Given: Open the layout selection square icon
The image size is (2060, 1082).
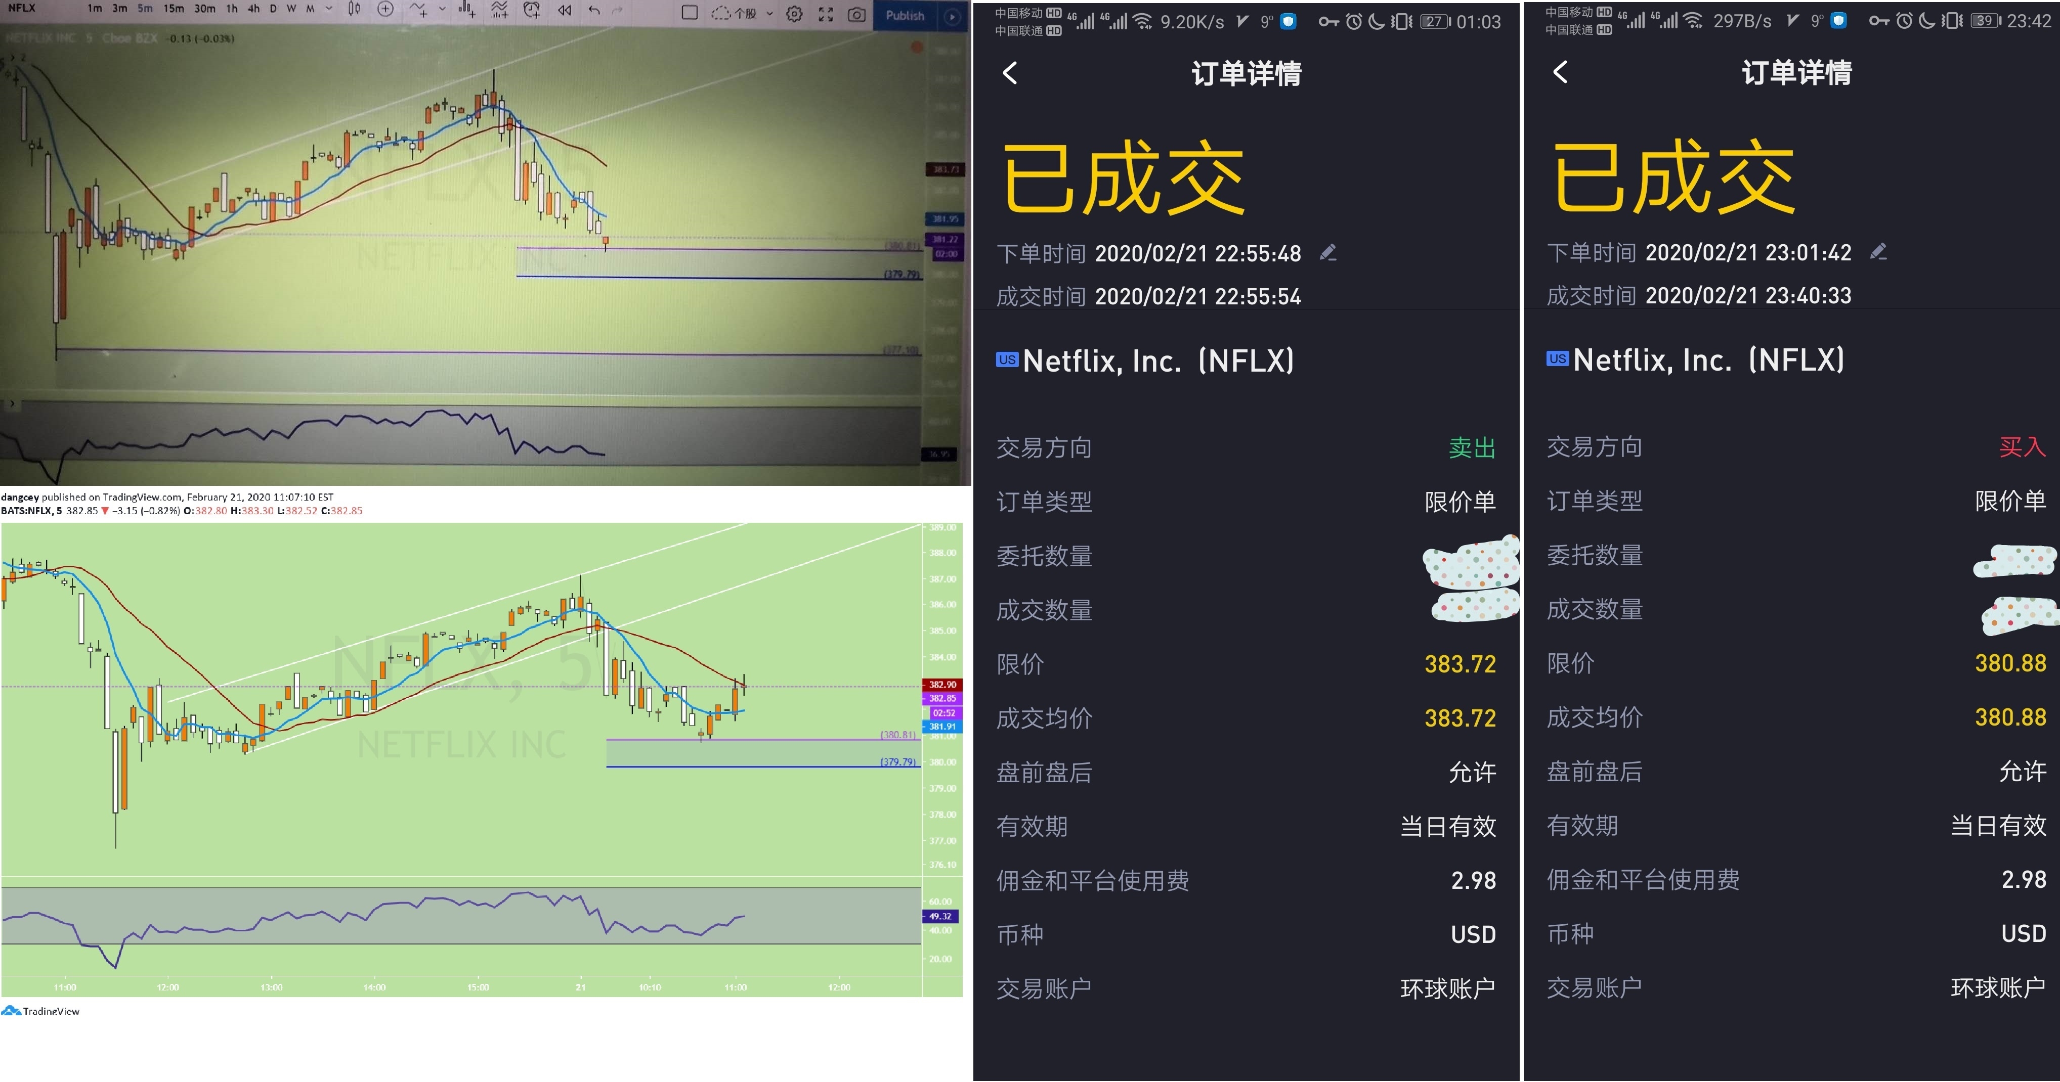Looking at the screenshot, I should point(690,13).
